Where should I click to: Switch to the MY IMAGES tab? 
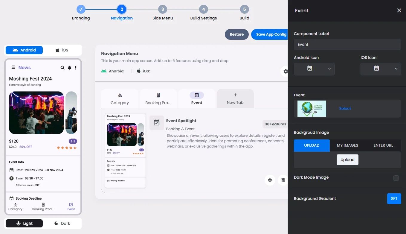pos(347,145)
